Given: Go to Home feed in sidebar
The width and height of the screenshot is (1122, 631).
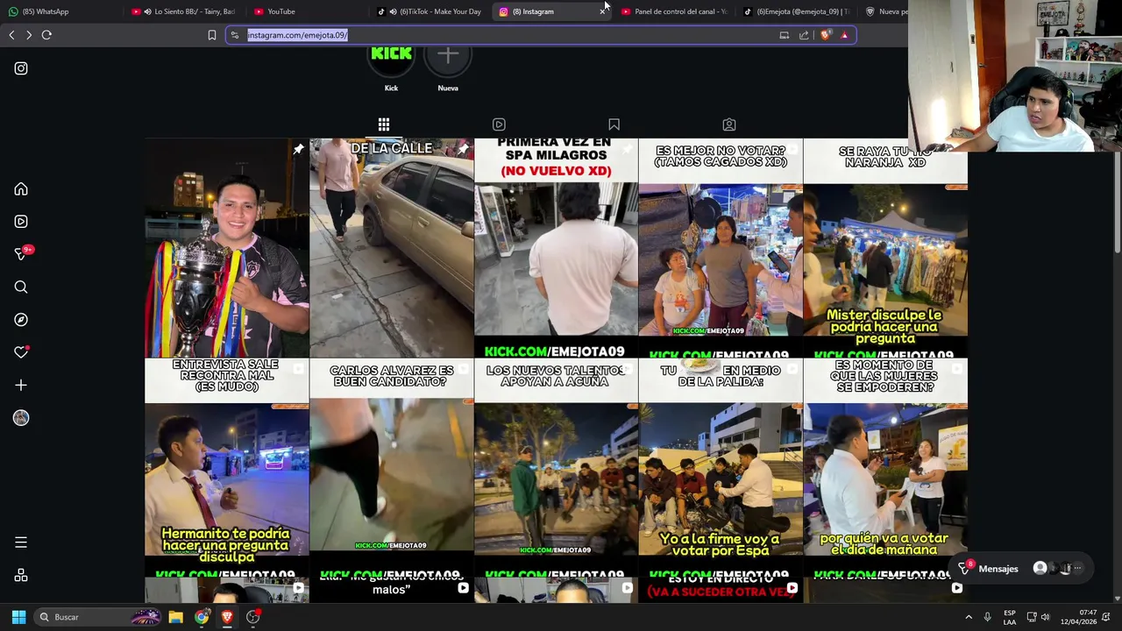Looking at the screenshot, I should [21, 189].
